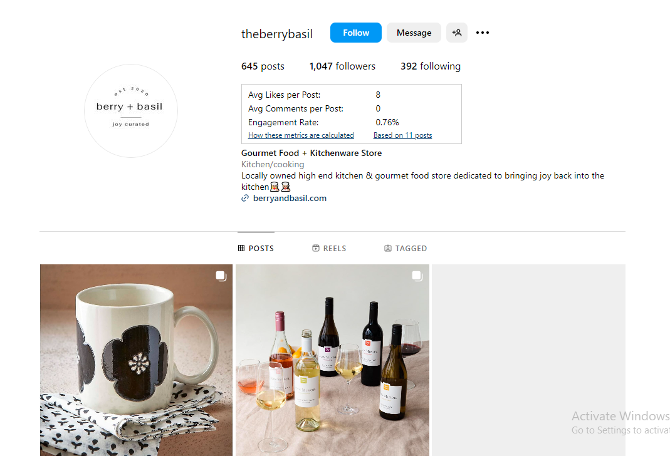Click the person frame icon beside TAGGED

tap(387, 248)
